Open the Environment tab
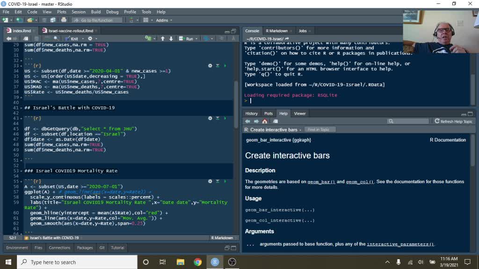479x269 pixels. tap(17, 248)
